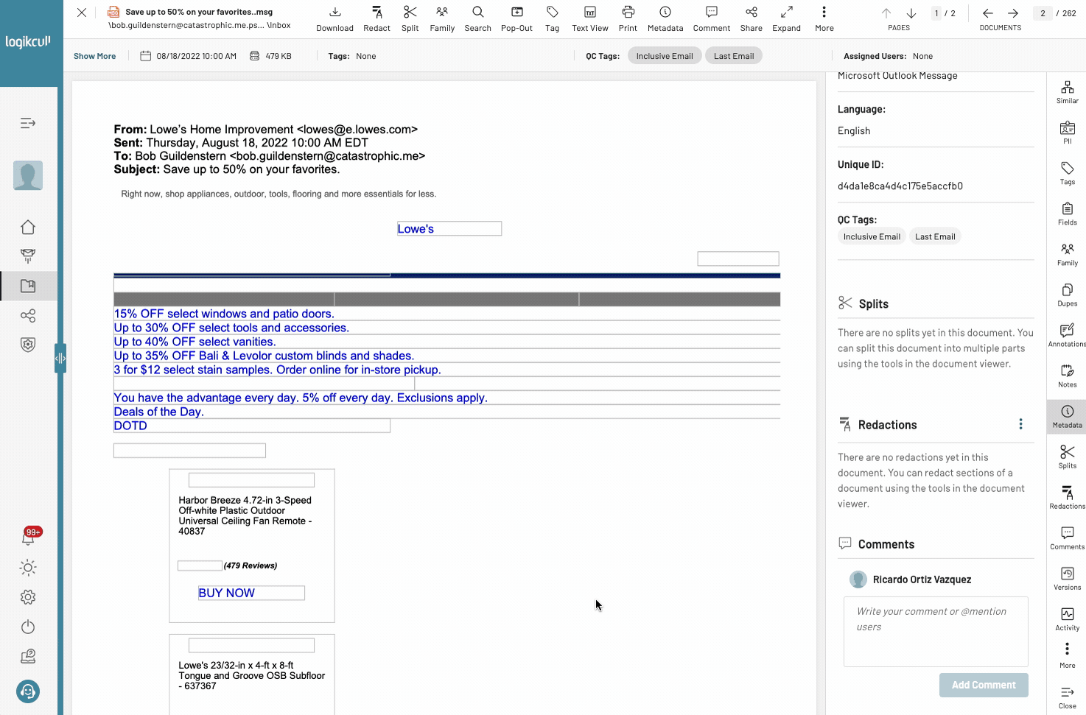Download the current document
This screenshot has width=1086, height=715.
(x=334, y=19)
